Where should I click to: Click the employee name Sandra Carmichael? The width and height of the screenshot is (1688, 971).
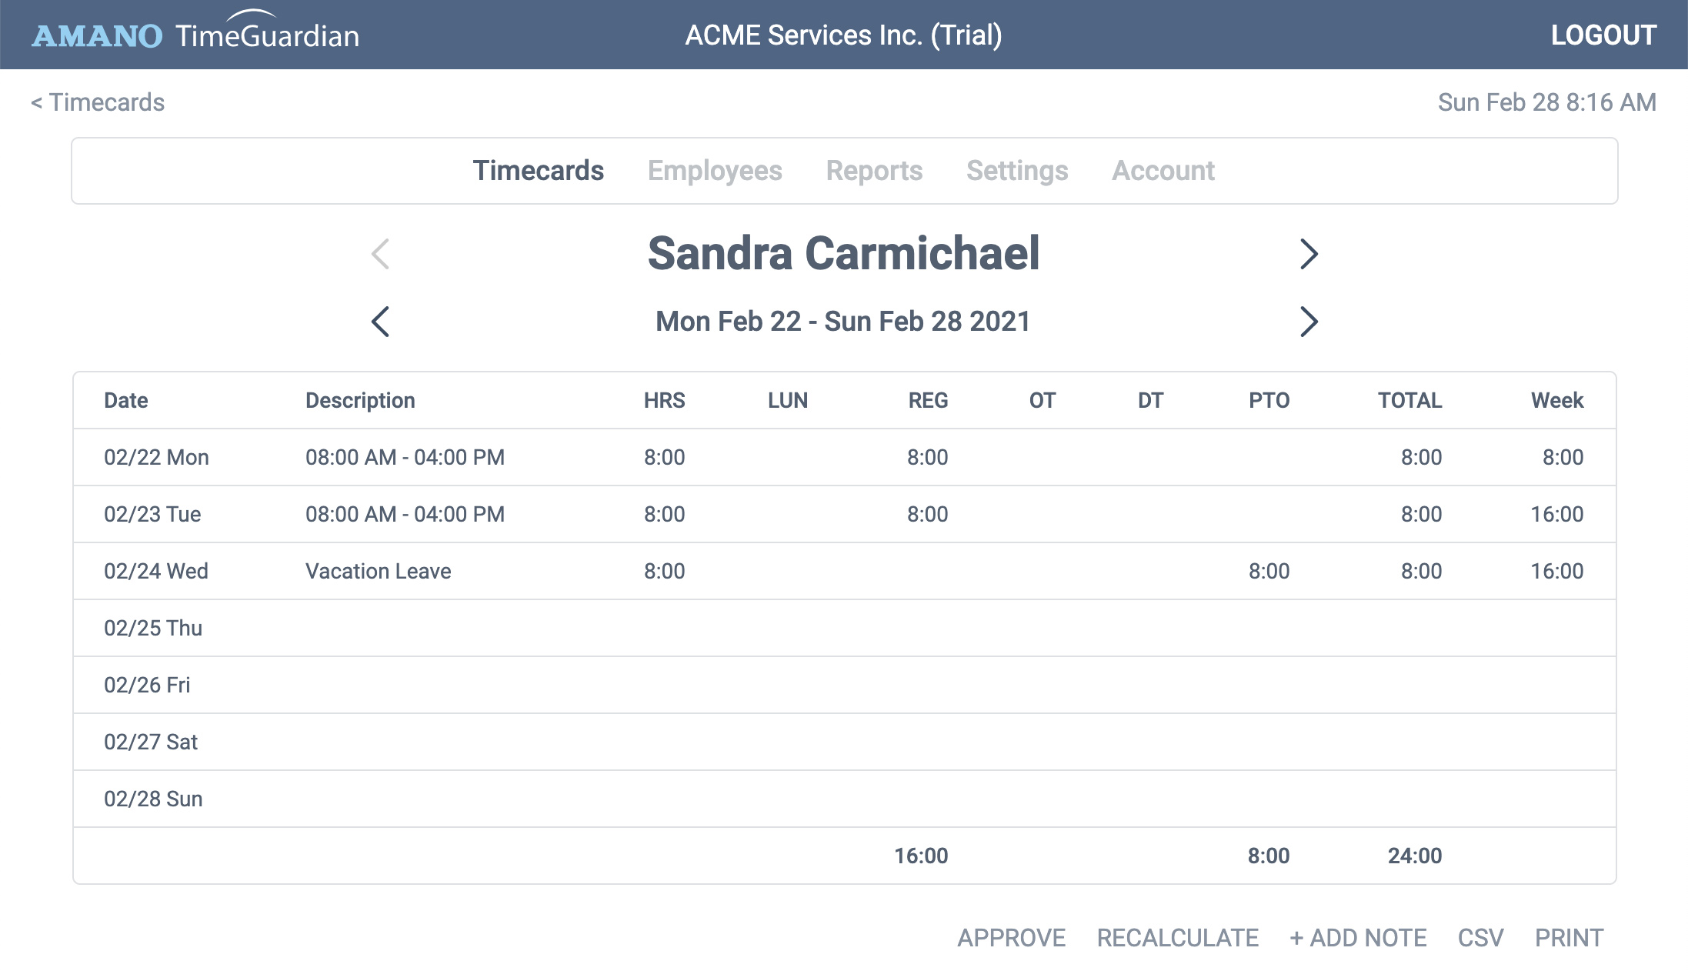pyautogui.click(x=843, y=253)
